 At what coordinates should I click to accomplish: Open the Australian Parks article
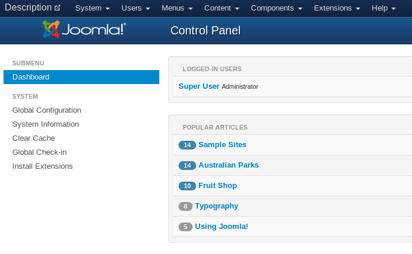pos(229,165)
